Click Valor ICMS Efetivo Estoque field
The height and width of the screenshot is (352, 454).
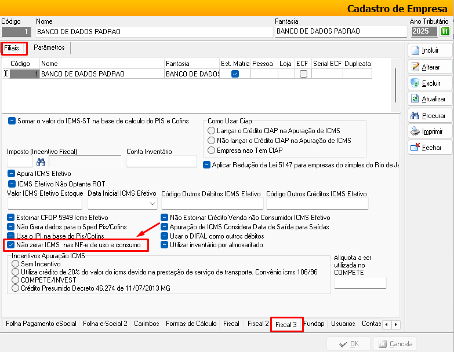click(x=45, y=203)
